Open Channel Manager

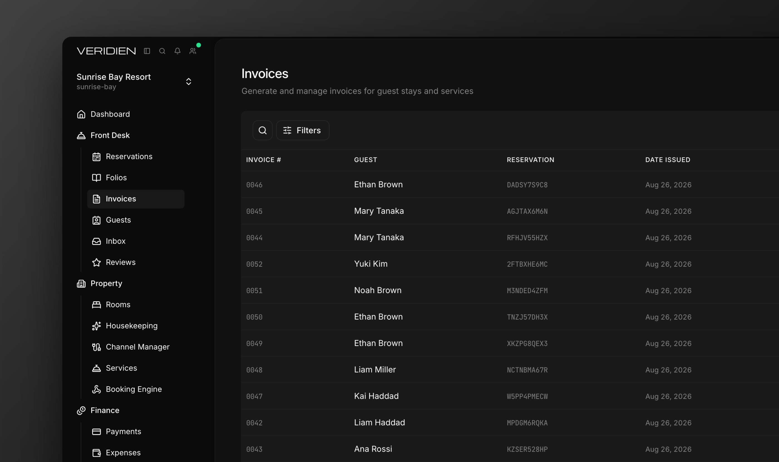(x=137, y=347)
